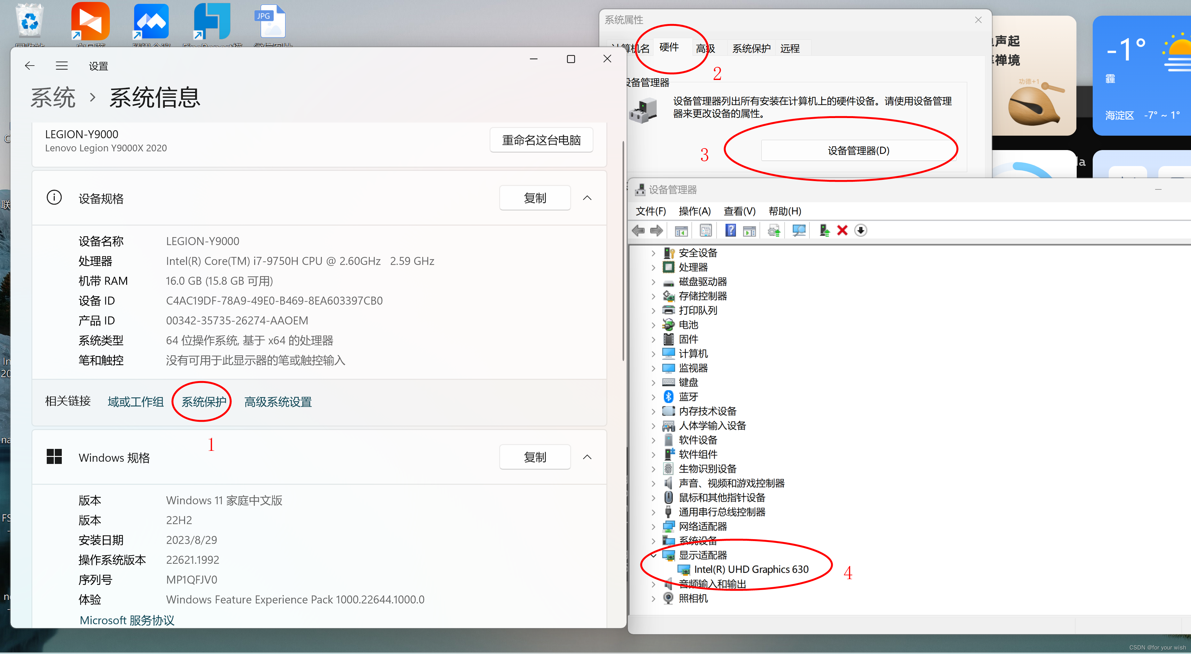Open 帮助(H) menu in Device Manager
The image size is (1191, 654).
[x=785, y=211]
